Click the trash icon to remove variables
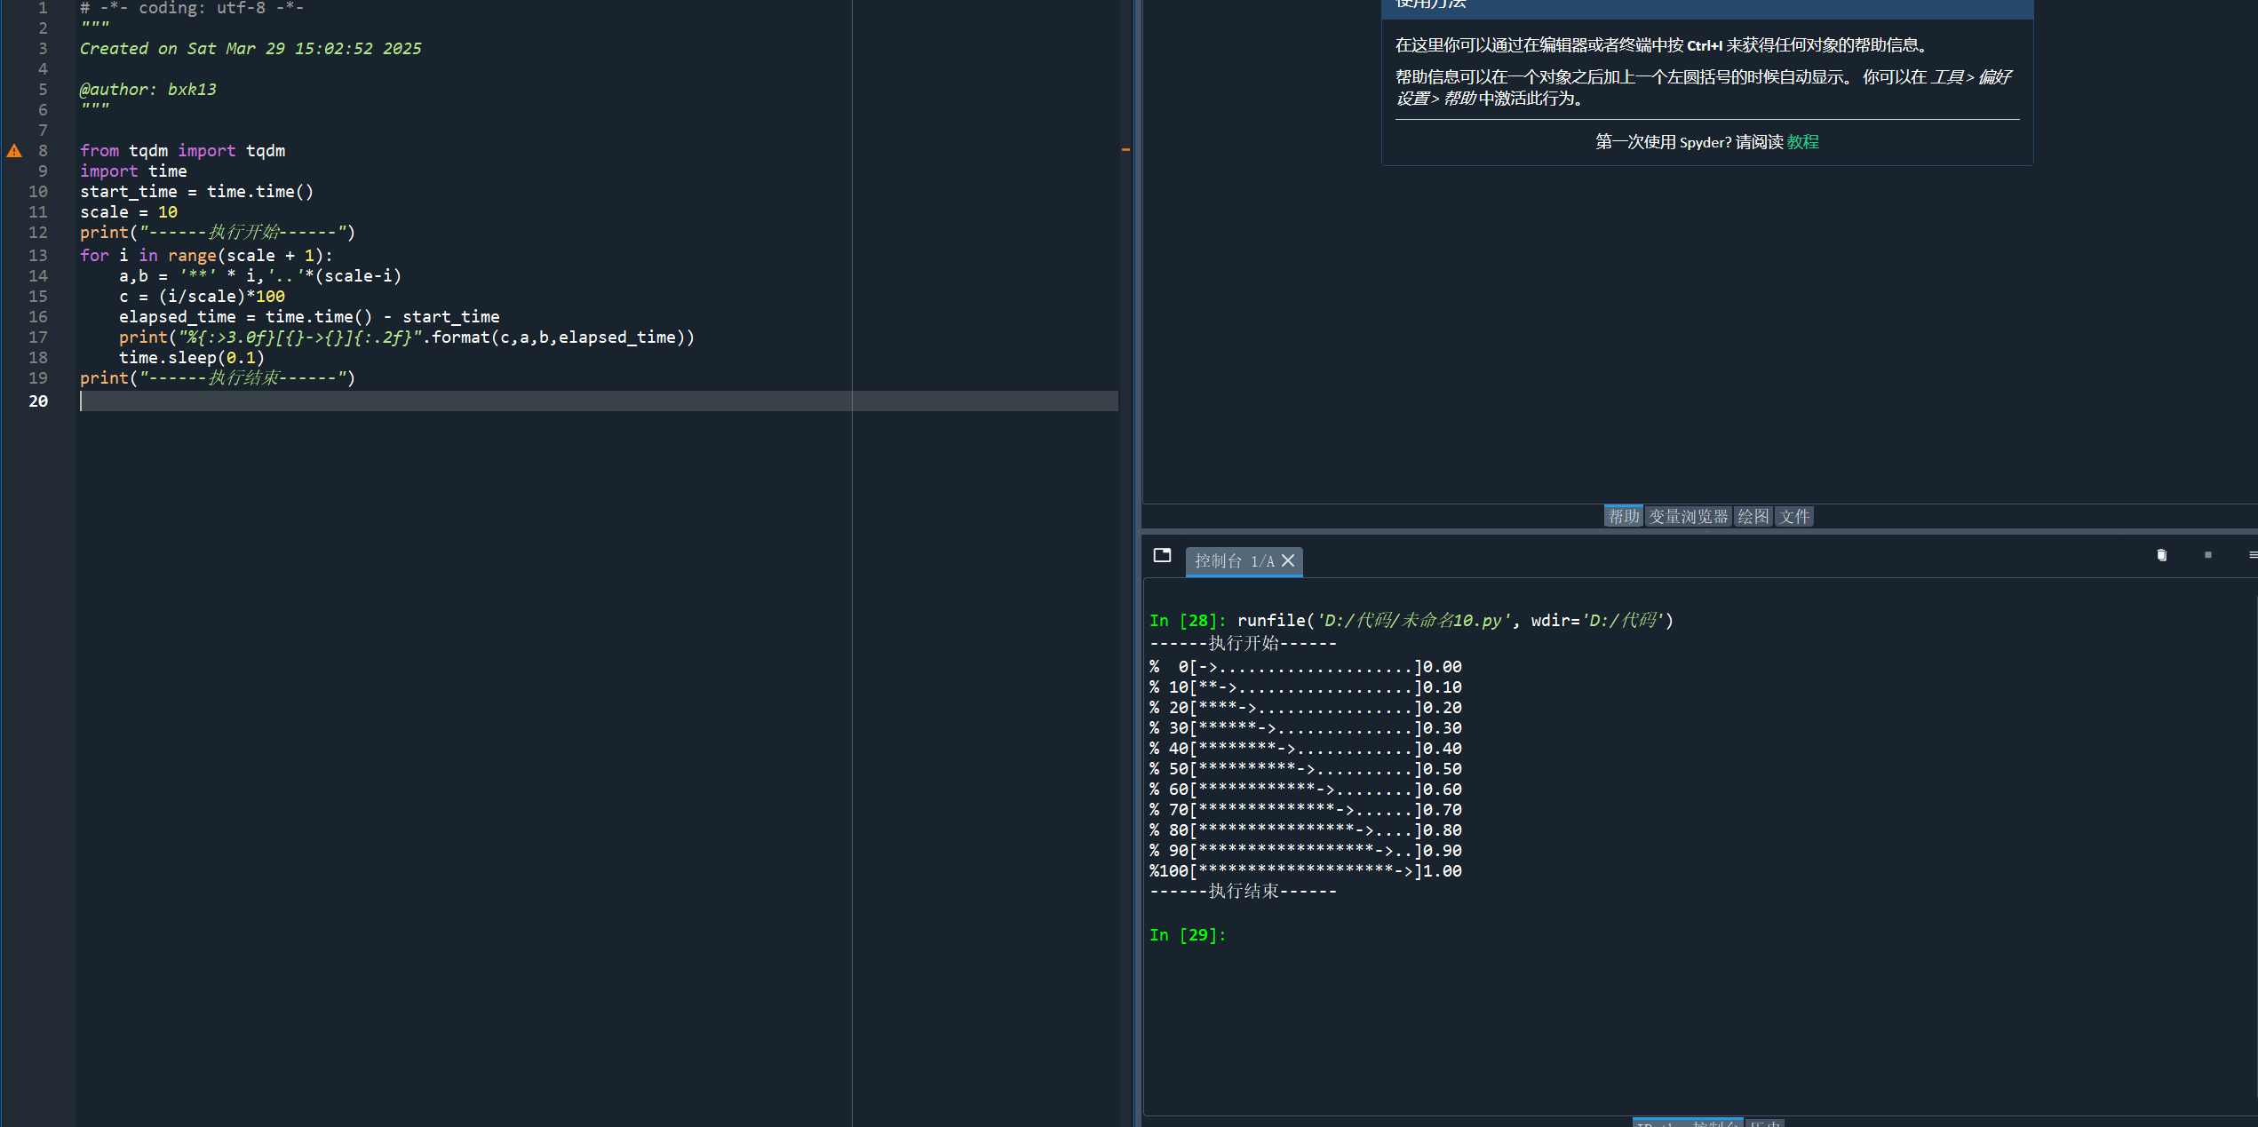This screenshot has width=2258, height=1127. click(2162, 555)
